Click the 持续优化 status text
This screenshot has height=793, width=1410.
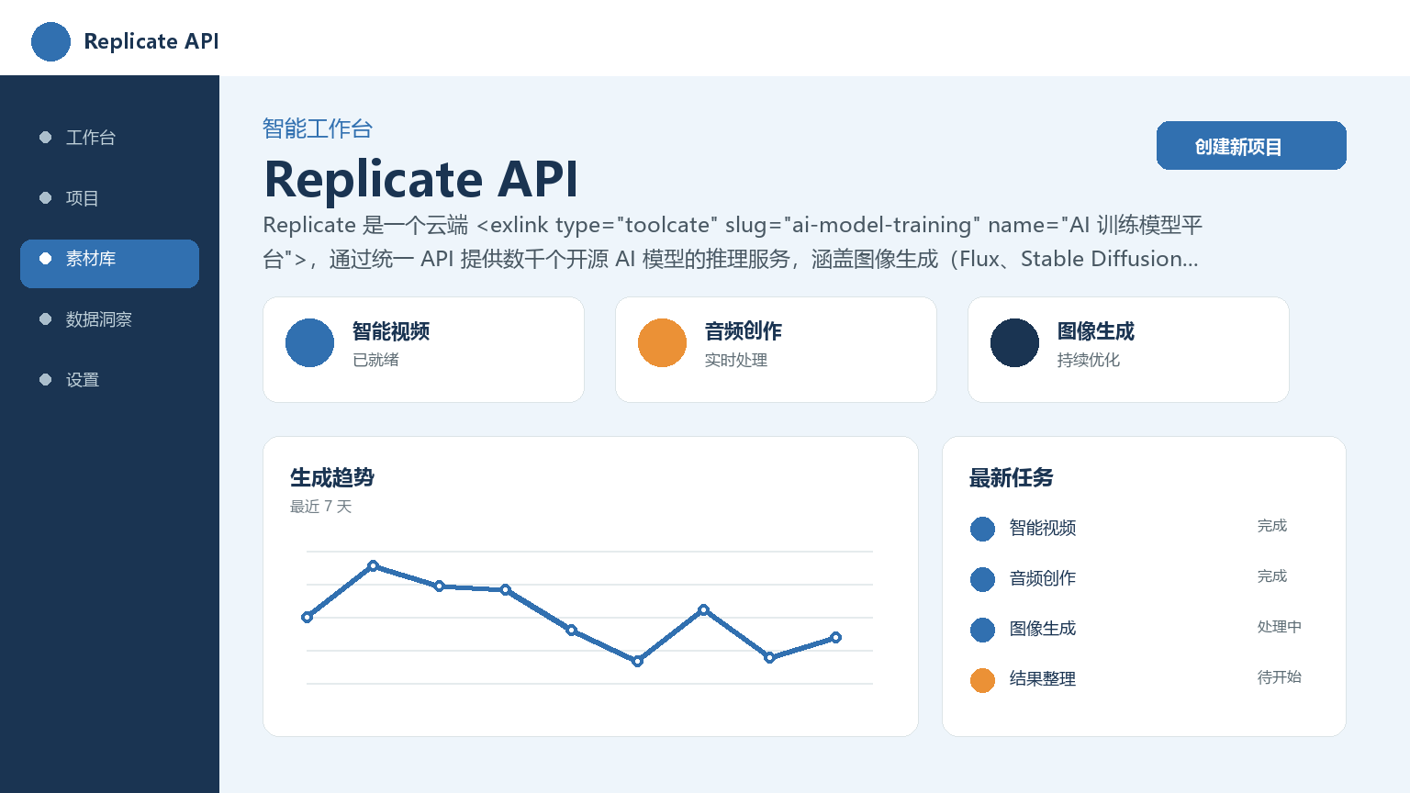[1089, 360]
